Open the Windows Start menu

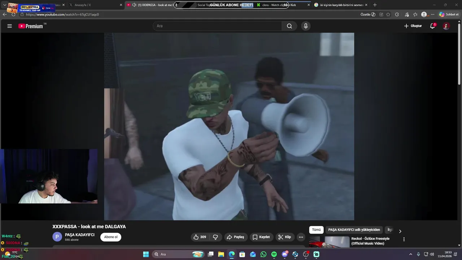146,254
